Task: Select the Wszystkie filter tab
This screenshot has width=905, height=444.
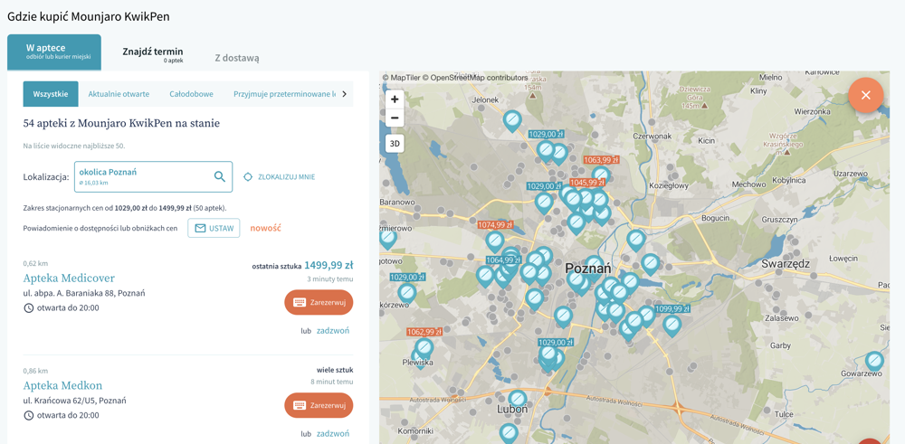Action: click(51, 94)
